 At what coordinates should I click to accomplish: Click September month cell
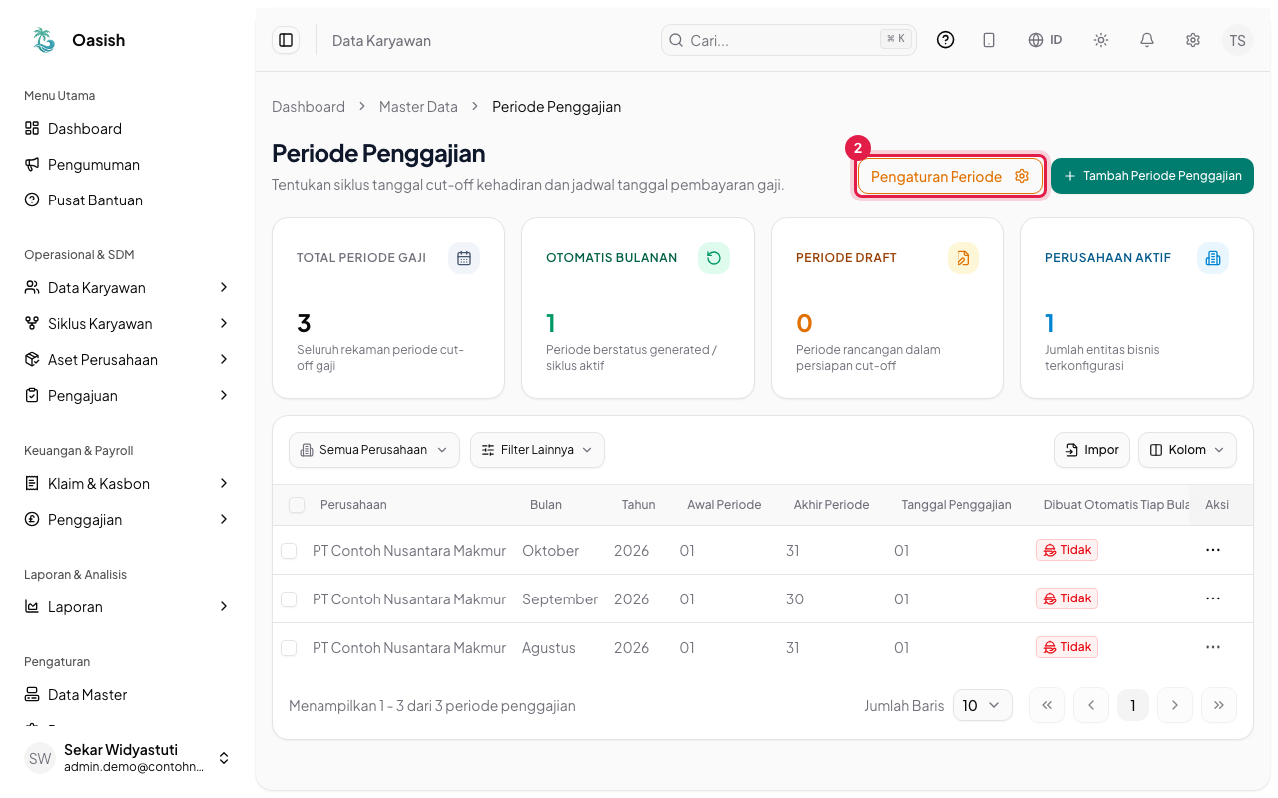[x=560, y=599]
